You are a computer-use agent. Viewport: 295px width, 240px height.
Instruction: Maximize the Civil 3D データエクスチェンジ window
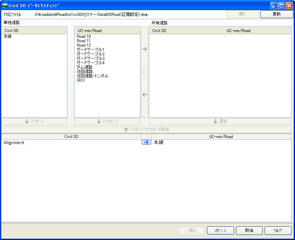pos(282,6)
